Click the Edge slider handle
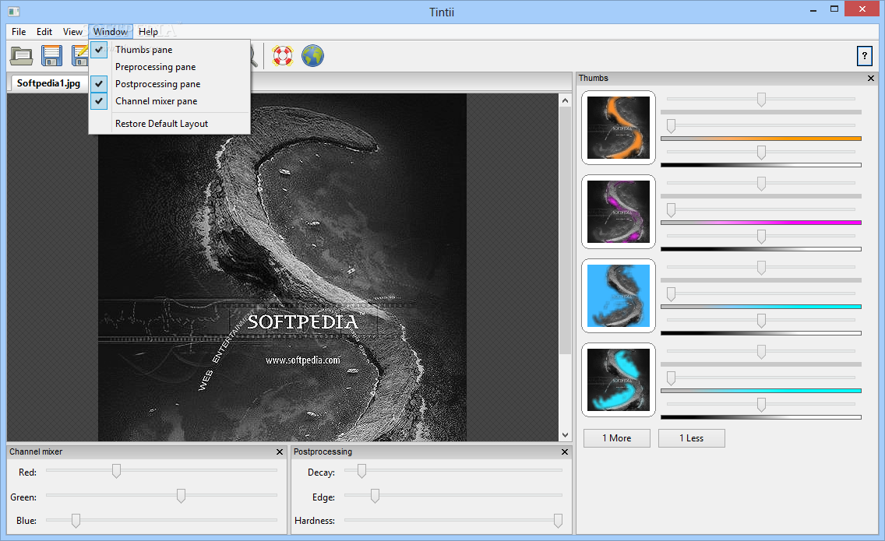This screenshot has height=541, width=885. pyautogui.click(x=375, y=496)
